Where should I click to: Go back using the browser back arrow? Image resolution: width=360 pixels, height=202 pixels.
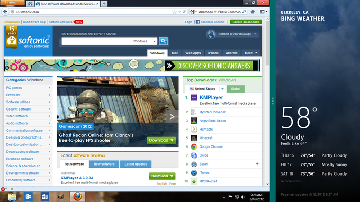tap(5, 12)
